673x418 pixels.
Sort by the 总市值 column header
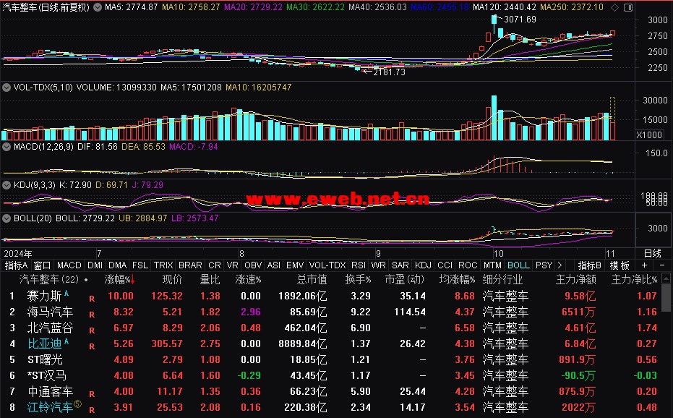312,280
